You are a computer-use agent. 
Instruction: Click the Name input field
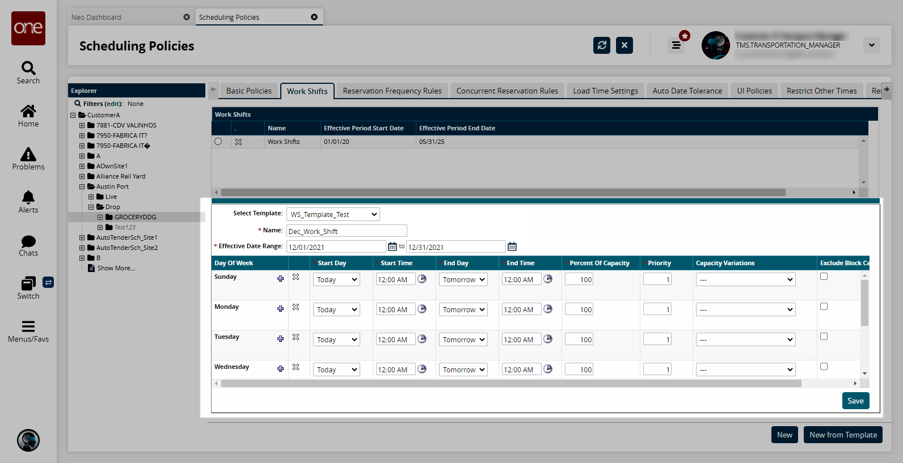point(347,231)
